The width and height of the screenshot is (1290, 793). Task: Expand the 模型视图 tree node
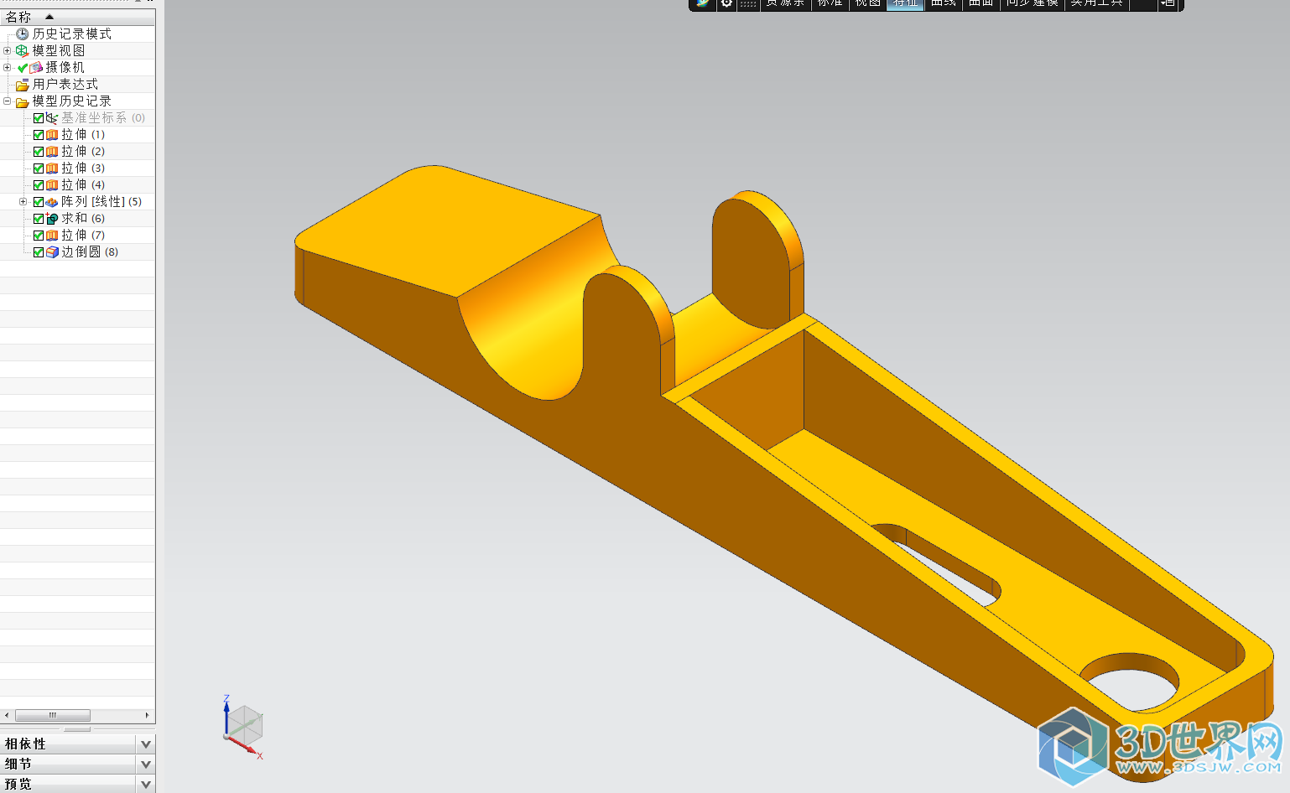click(7, 51)
